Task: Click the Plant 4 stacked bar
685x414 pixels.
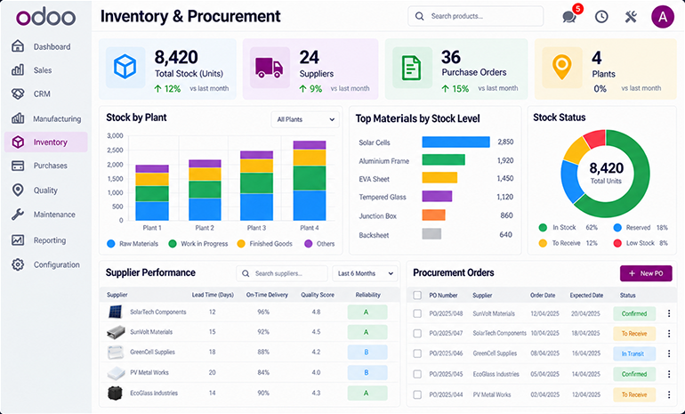Action: tap(310, 181)
